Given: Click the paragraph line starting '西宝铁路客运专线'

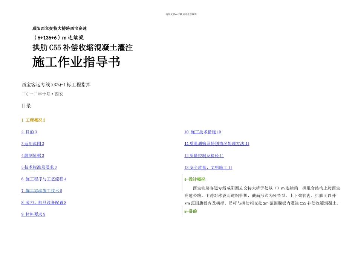Looking at the screenshot, I should 266,188.
